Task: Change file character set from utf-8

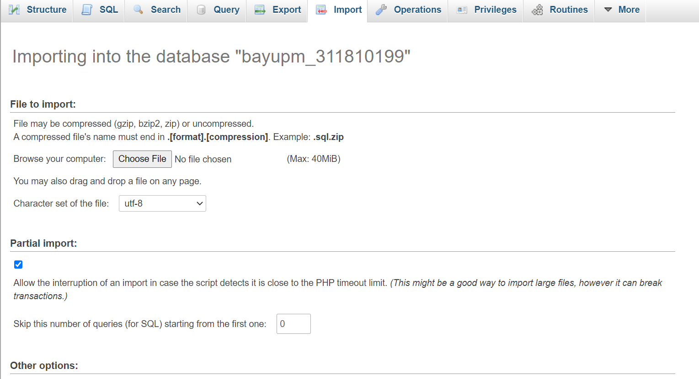Action: coord(162,203)
